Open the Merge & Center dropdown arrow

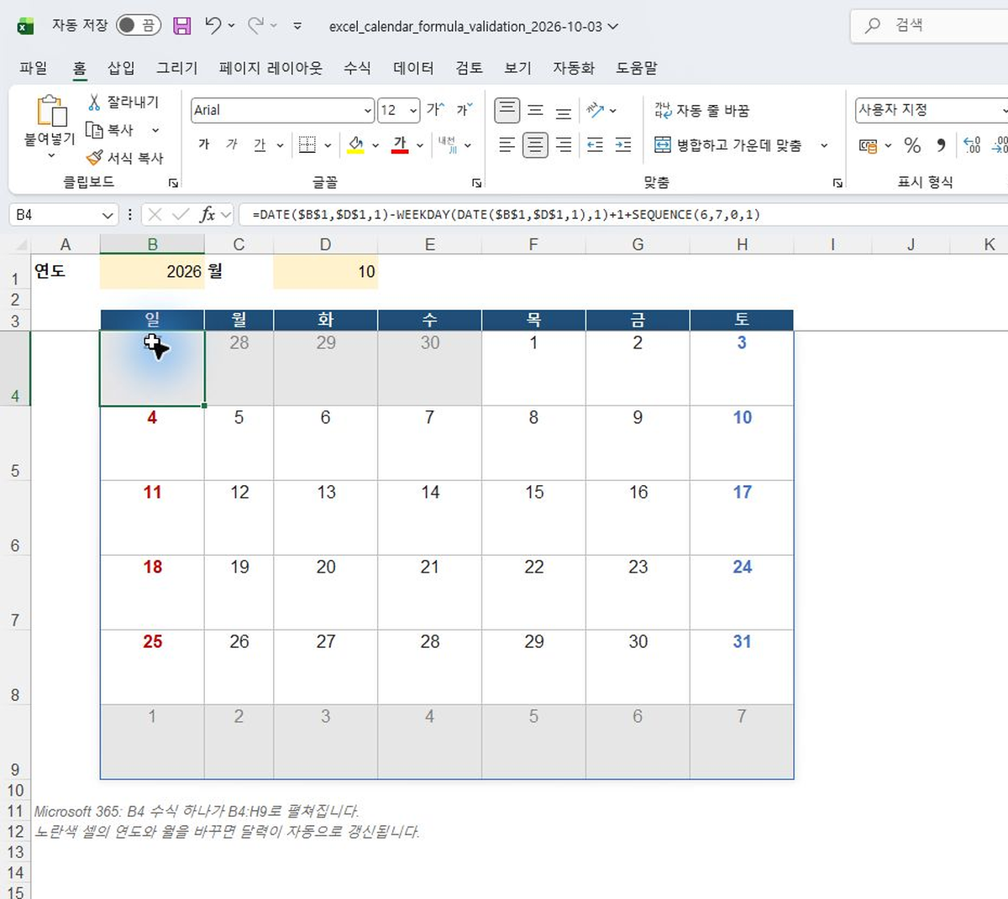tap(824, 145)
